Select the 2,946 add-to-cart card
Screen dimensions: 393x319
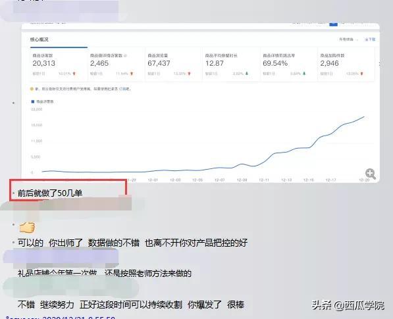tap(346, 64)
